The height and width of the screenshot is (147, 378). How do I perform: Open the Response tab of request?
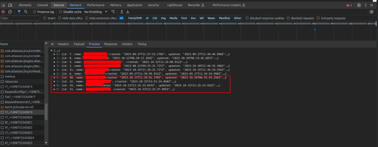coord(111,44)
